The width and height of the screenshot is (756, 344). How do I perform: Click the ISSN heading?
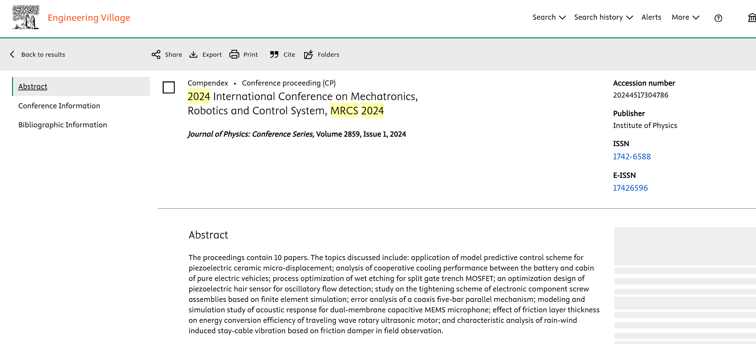[x=621, y=143]
